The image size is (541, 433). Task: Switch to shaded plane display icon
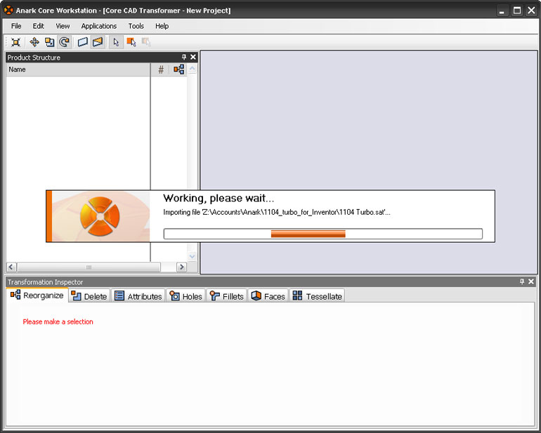(x=98, y=42)
